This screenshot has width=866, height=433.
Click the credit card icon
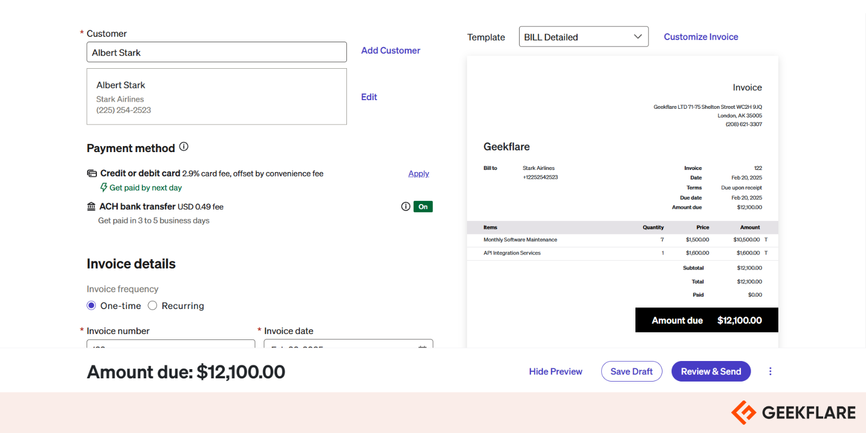pos(92,173)
